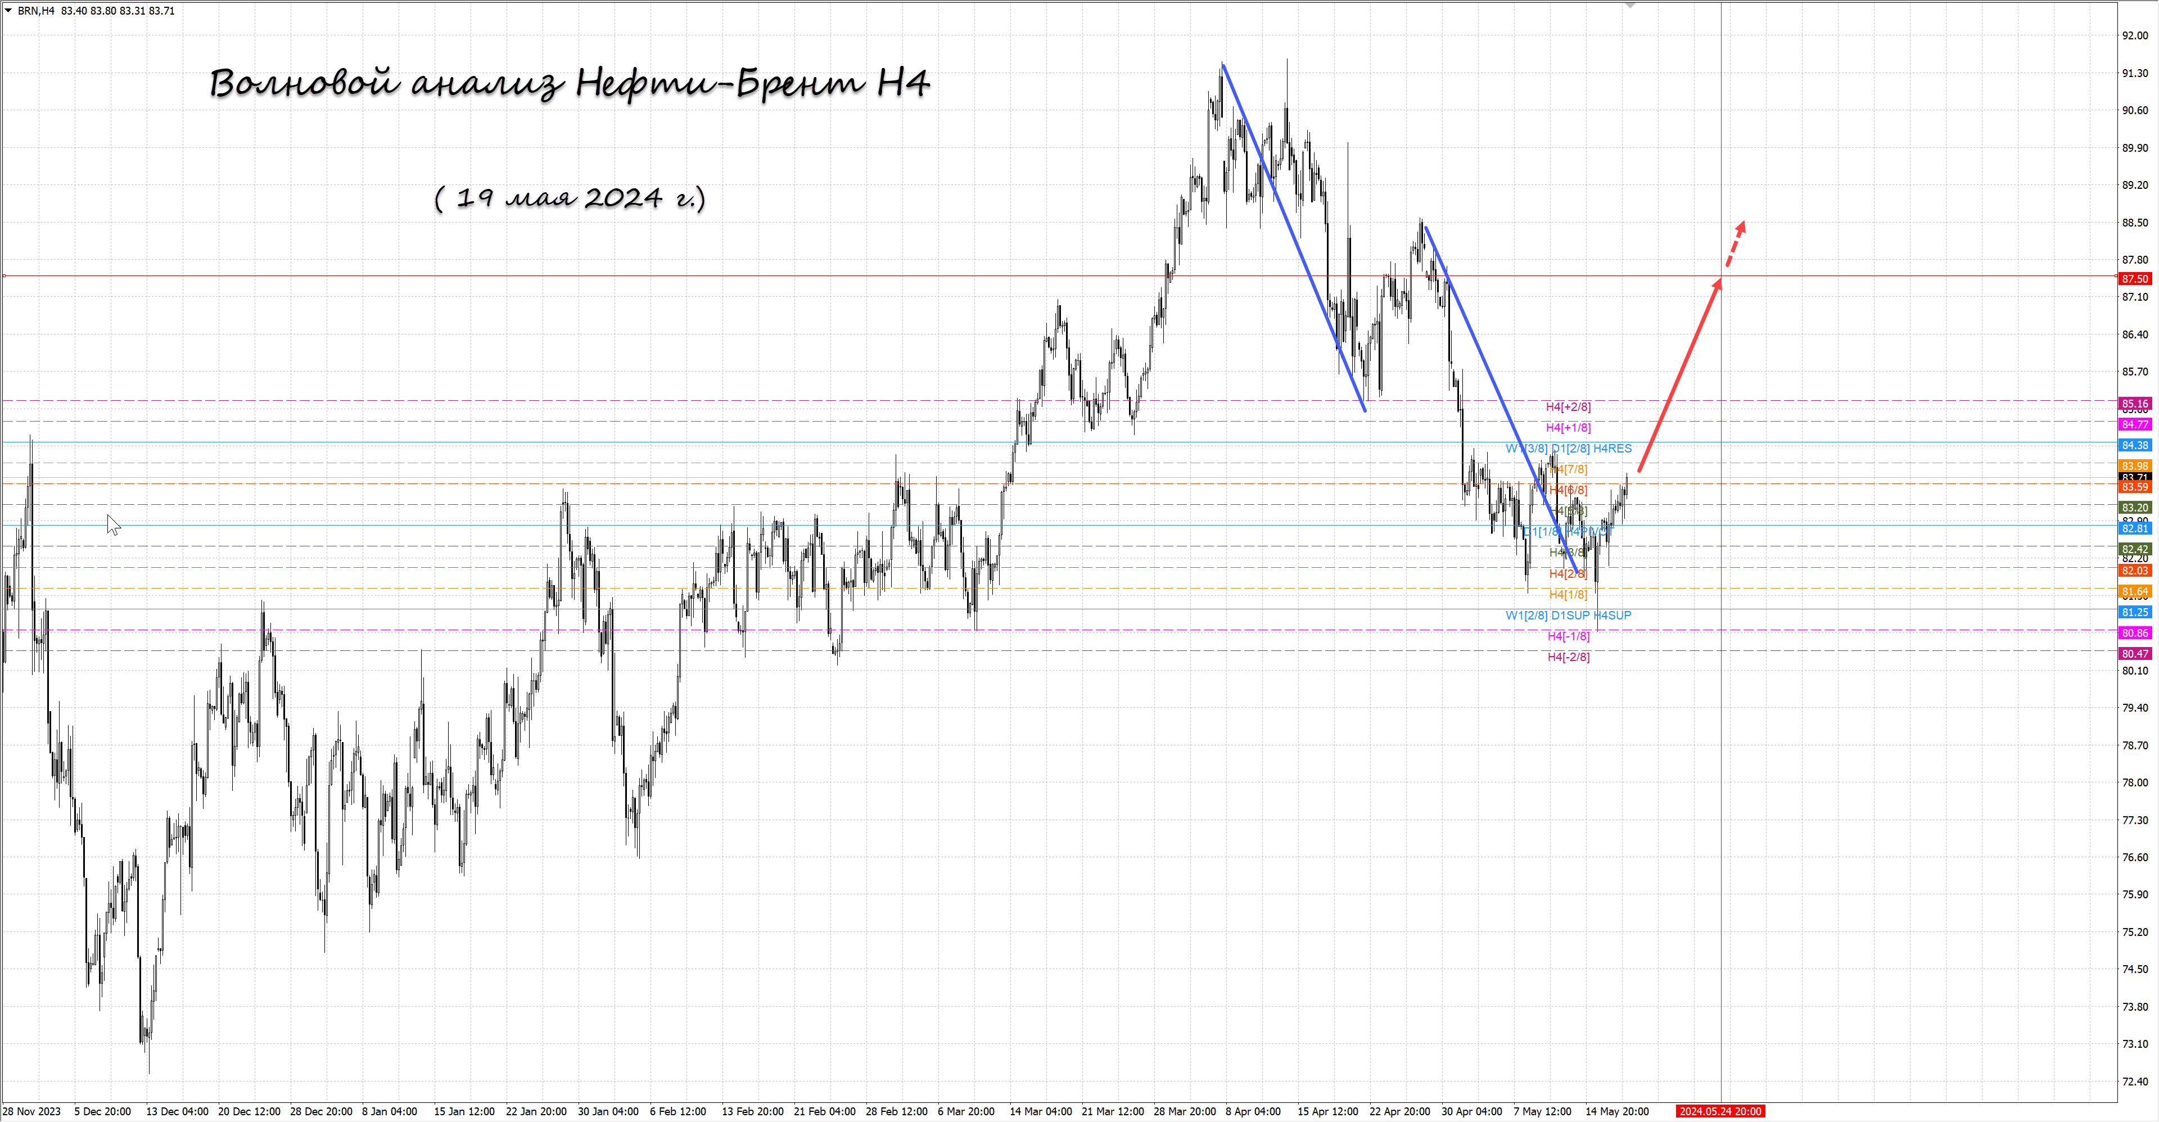Select the H4[+2/8] level label
The image size is (2159, 1122).
pyautogui.click(x=1568, y=407)
